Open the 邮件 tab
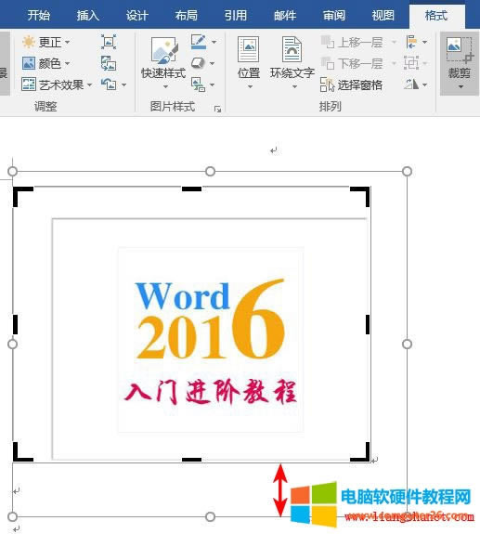 (x=285, y=16)
